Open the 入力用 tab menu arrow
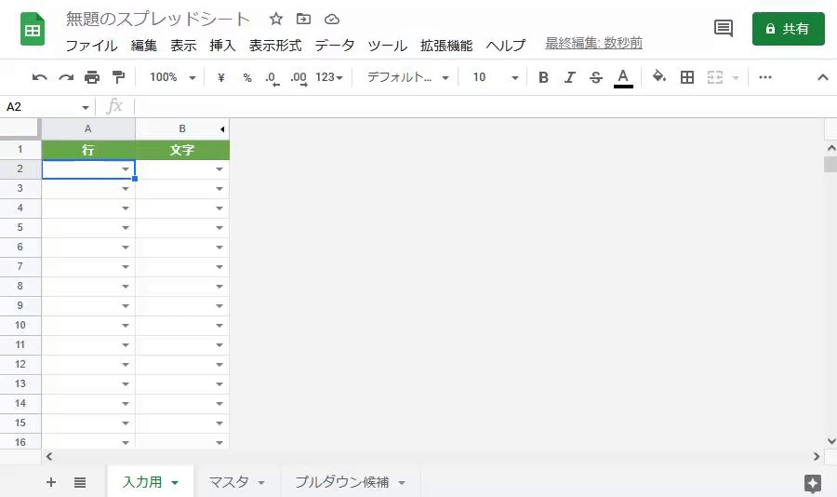This screenshot has width=837, height=497. pyautogui.click(x=175, y=482)
